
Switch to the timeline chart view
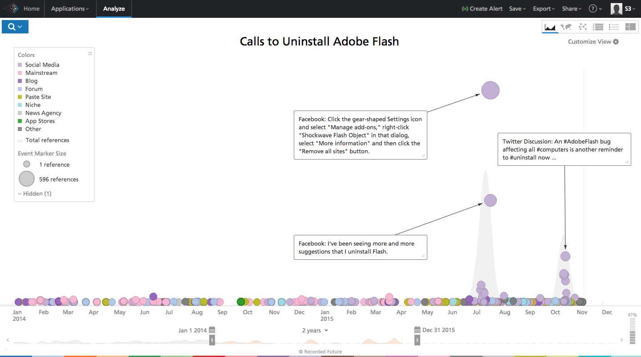pyautogui.click(x=550, y=27)
